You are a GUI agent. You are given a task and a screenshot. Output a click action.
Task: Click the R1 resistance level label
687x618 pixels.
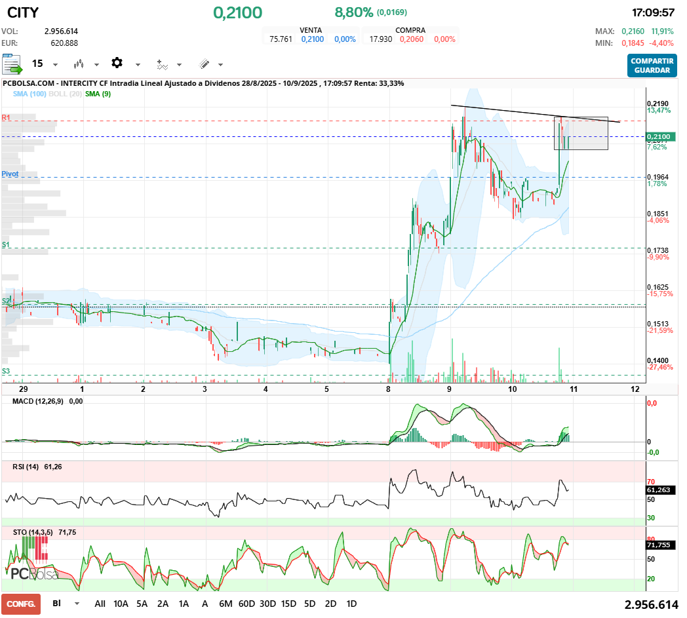(x=6, y=117)
